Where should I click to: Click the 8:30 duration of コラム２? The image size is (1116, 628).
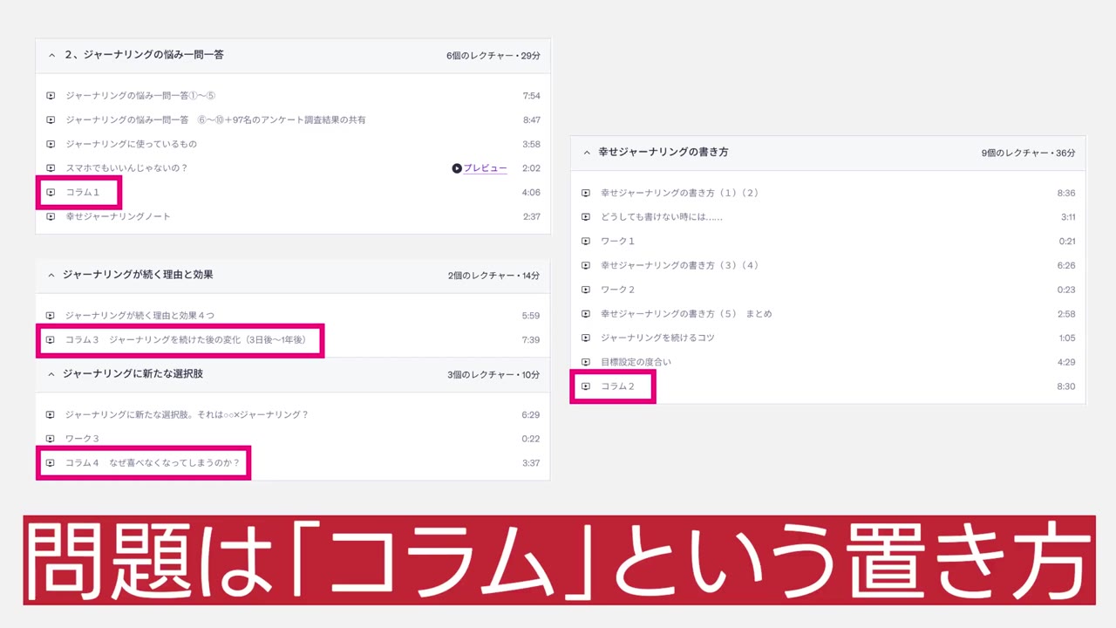pyautogui.click(x=1067, y=386)
